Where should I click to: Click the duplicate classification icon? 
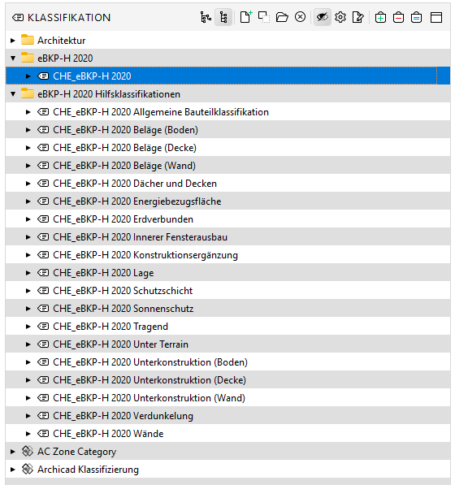264,17
